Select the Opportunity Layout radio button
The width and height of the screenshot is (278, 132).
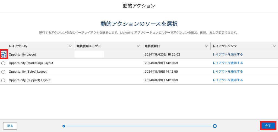[3, 55]
